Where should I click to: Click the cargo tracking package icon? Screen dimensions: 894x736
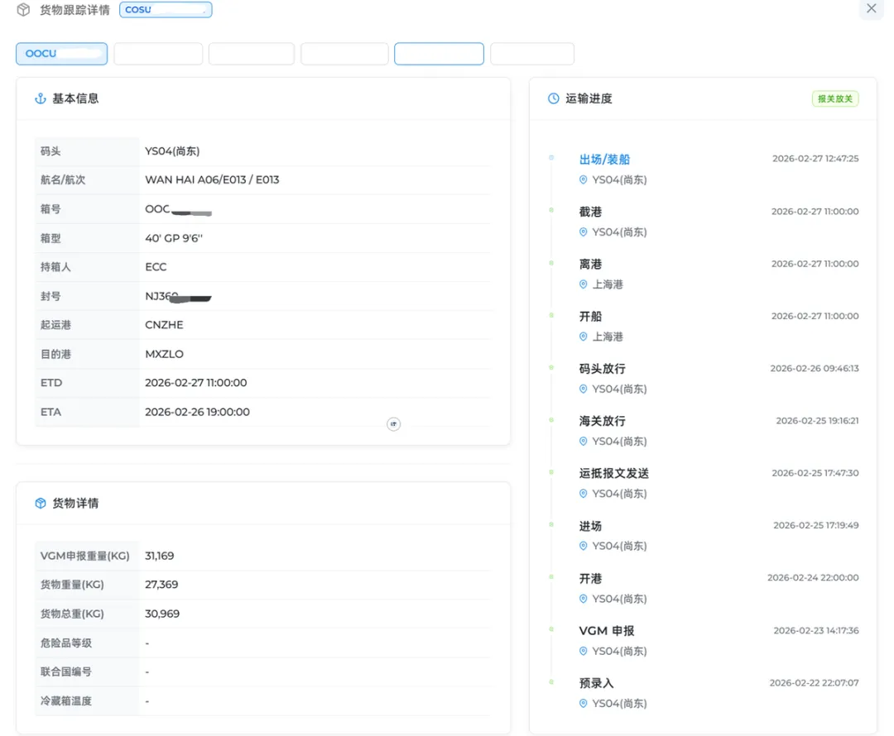[23, 10]
